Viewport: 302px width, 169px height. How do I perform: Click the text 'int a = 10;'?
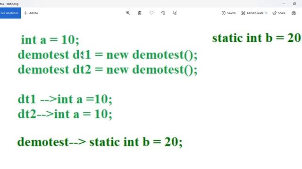[x=50, y=40]
